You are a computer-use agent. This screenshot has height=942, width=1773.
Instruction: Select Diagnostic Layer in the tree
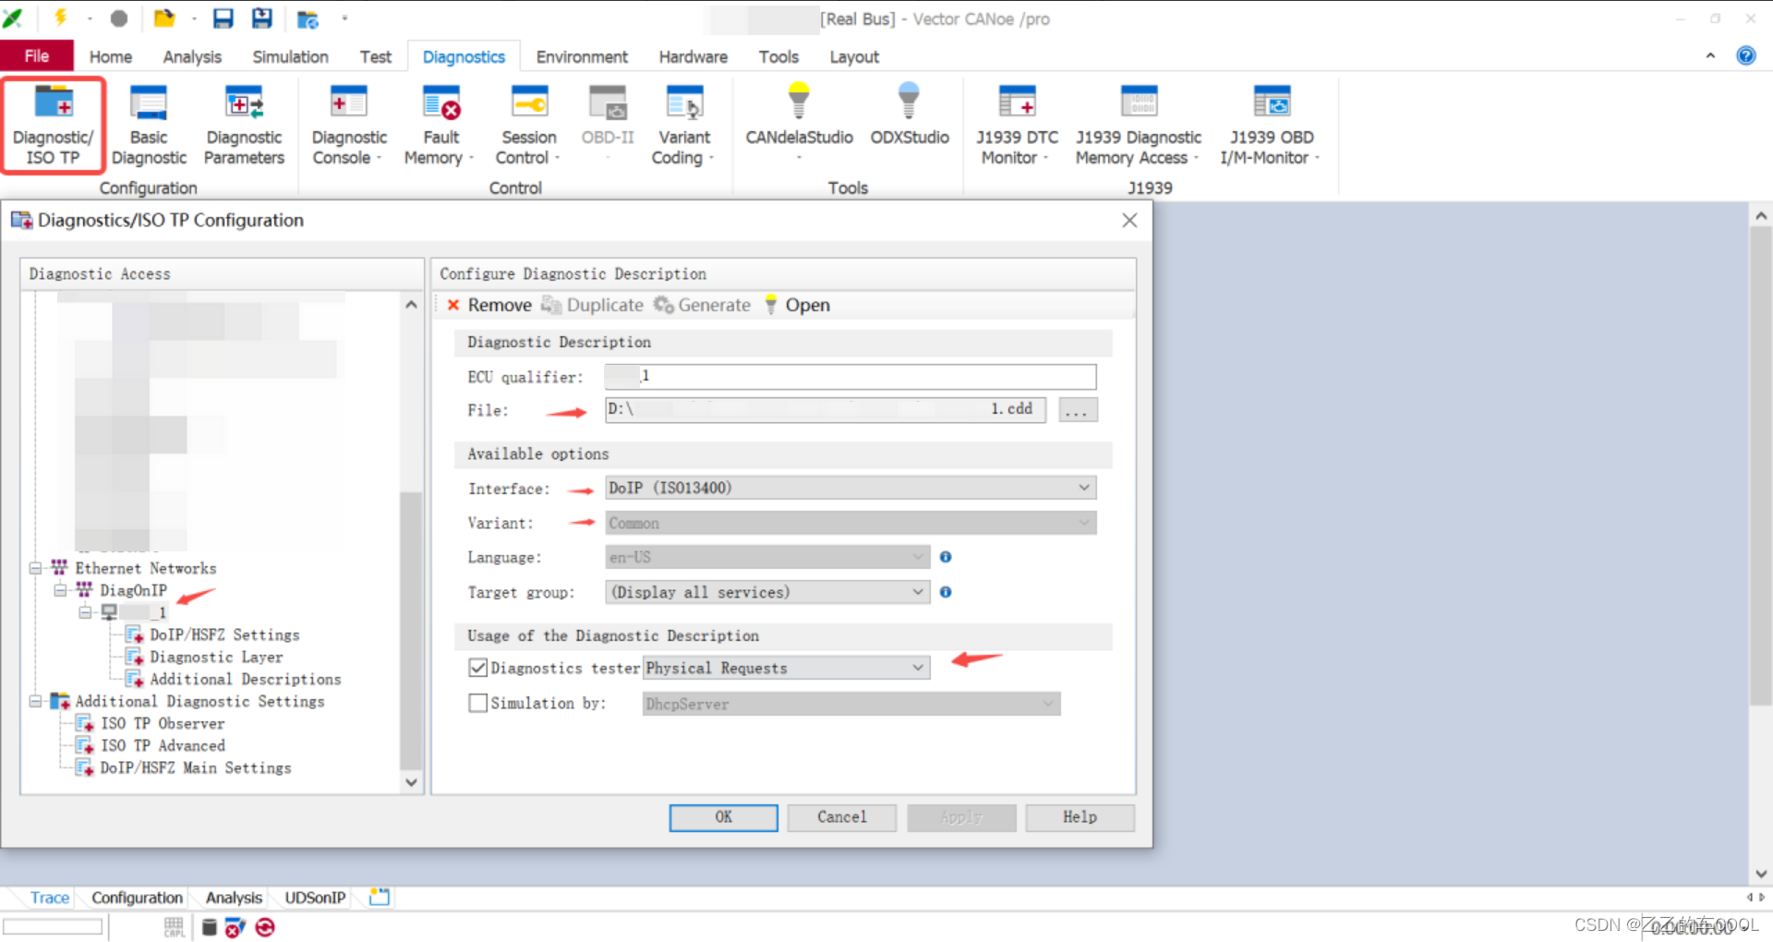[x=216, y=657]
